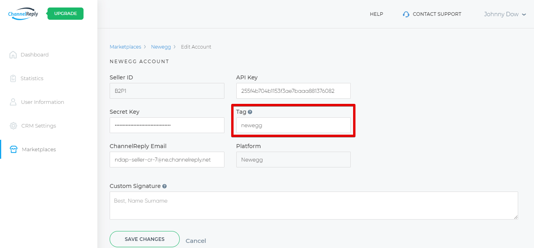534x248 pixels.
Task: Open the HELP link
Action: (x=376, y=14)
